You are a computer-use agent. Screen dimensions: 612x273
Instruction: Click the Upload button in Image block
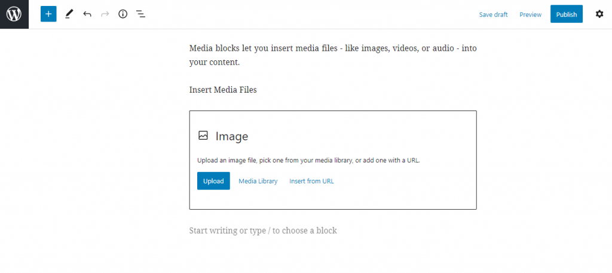(213, 181)
